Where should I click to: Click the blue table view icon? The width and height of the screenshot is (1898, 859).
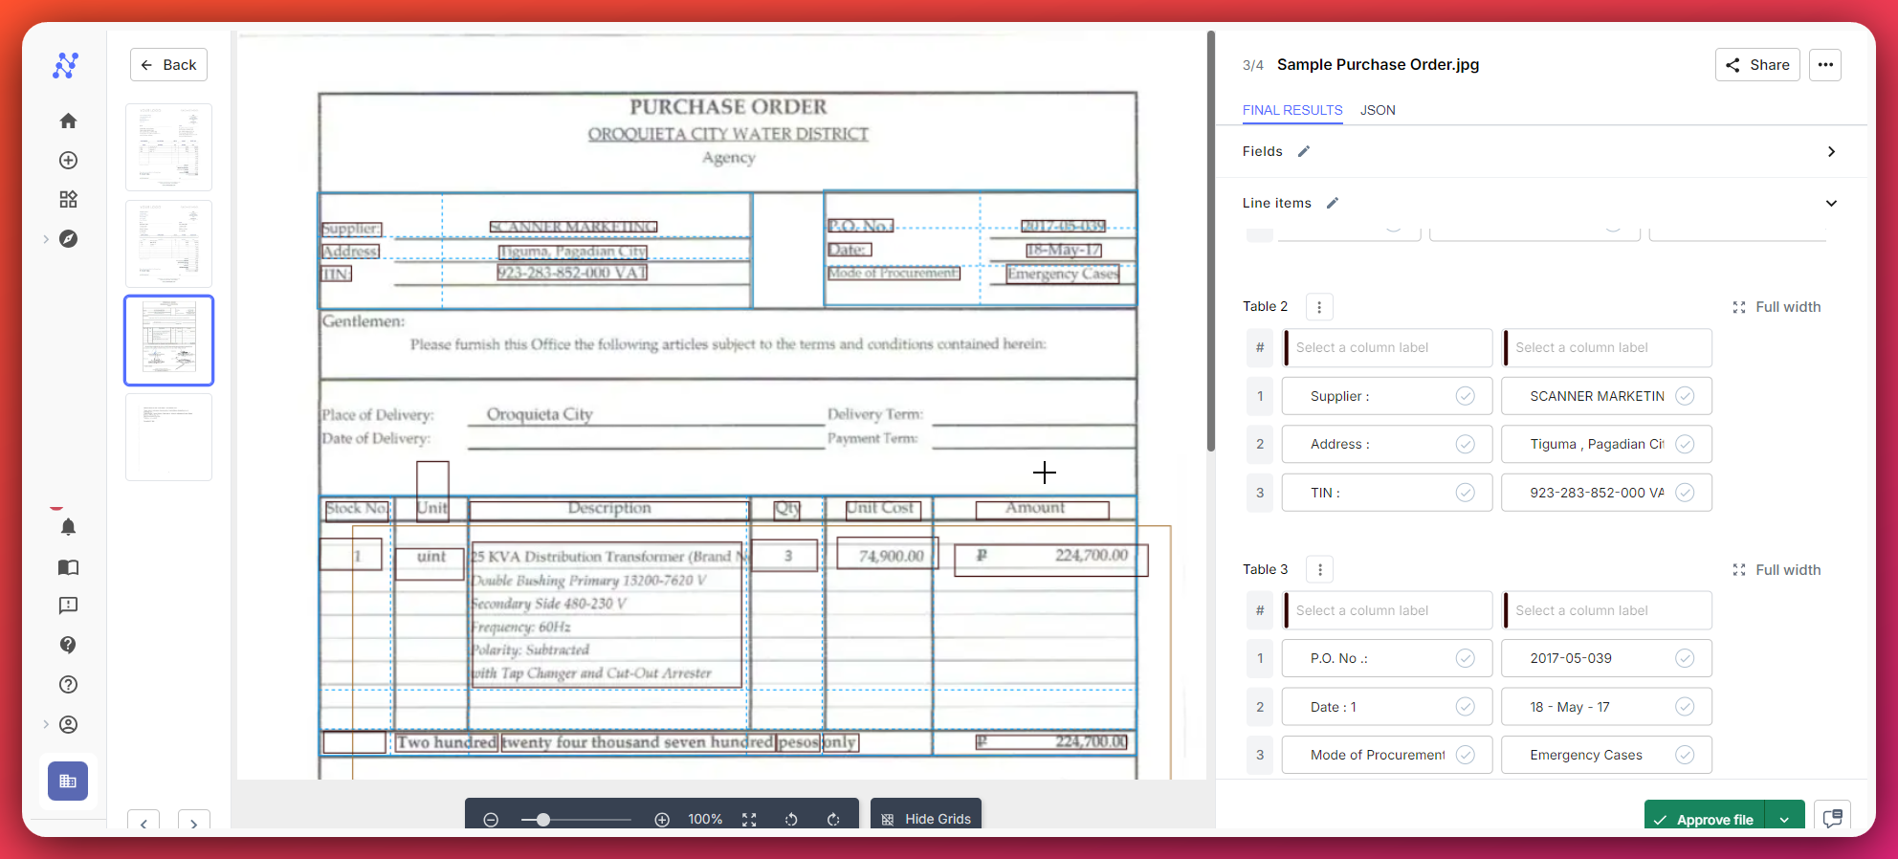(x=68, y=781)
